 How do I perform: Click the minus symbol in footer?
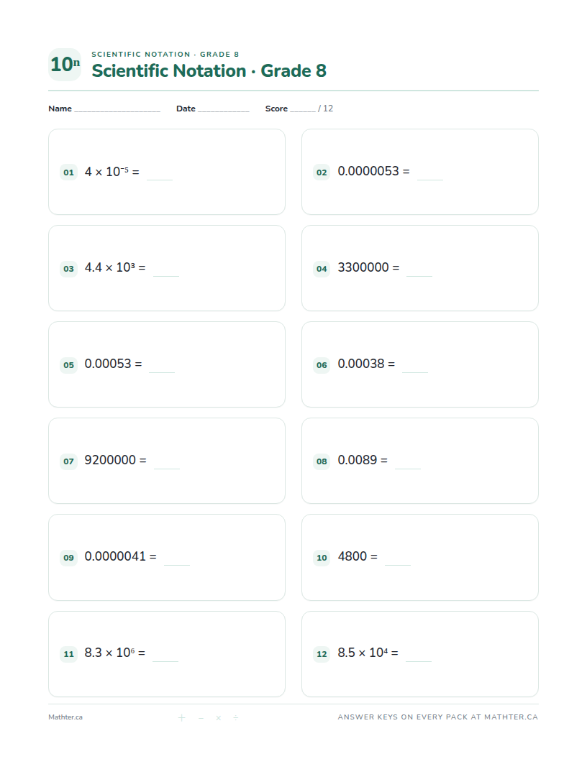pyautogui.click(x=201, y=717)
